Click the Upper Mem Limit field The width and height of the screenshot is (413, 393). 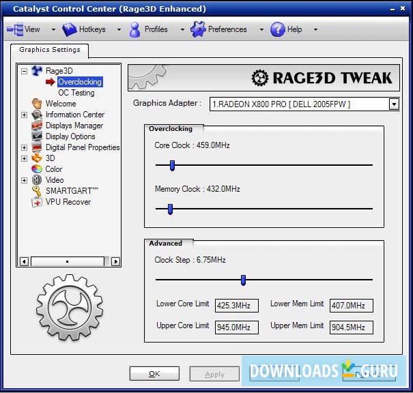click(x=352, y=327)
